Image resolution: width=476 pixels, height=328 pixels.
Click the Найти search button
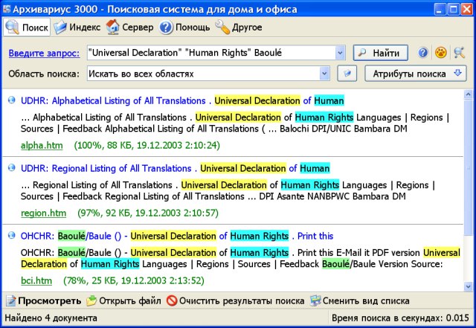click(x=381, y=53)
